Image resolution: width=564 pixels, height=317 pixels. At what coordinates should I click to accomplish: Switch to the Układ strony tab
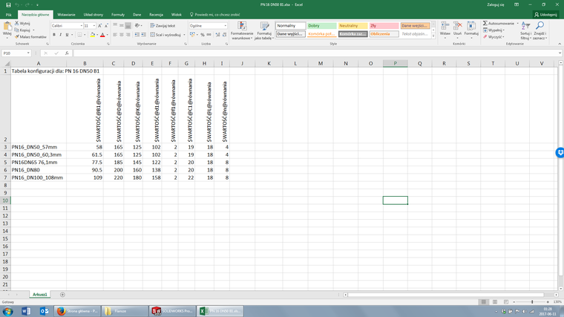tap(94, 15)
